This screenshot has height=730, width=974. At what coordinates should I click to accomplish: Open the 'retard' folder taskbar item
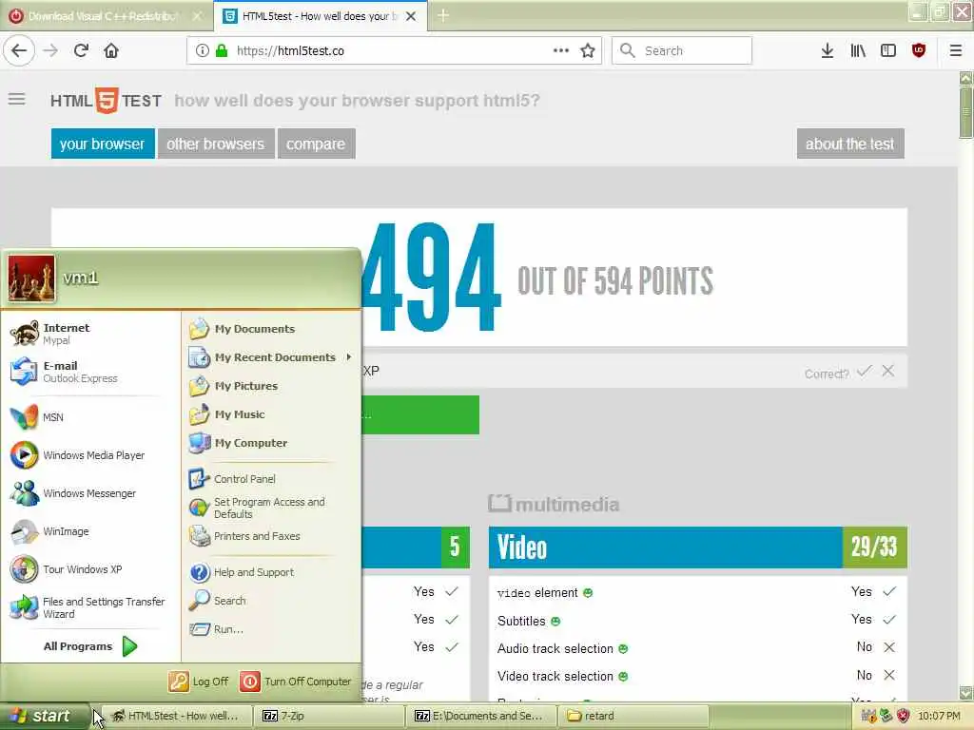pos(633,716)
